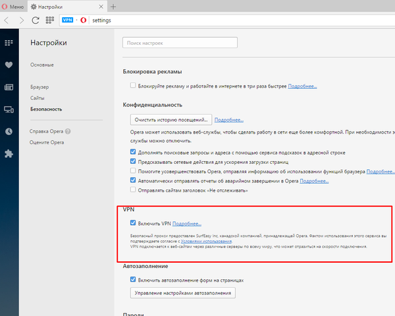This screenshot has height=316, width=395.
Task: Toggle predict network actions checkbox
Action: pyautogui.click(x=133, y=161)
